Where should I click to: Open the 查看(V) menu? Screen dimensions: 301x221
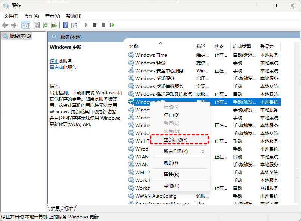point(52,16)
